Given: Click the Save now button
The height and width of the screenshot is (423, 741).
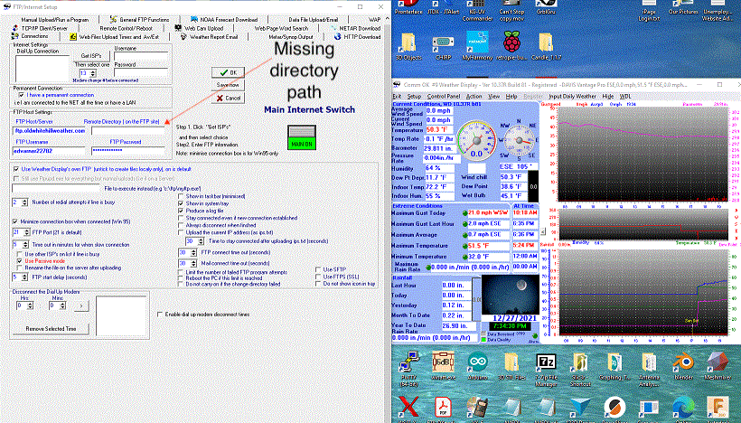Looking at the screenshot, I should [228, 85].
